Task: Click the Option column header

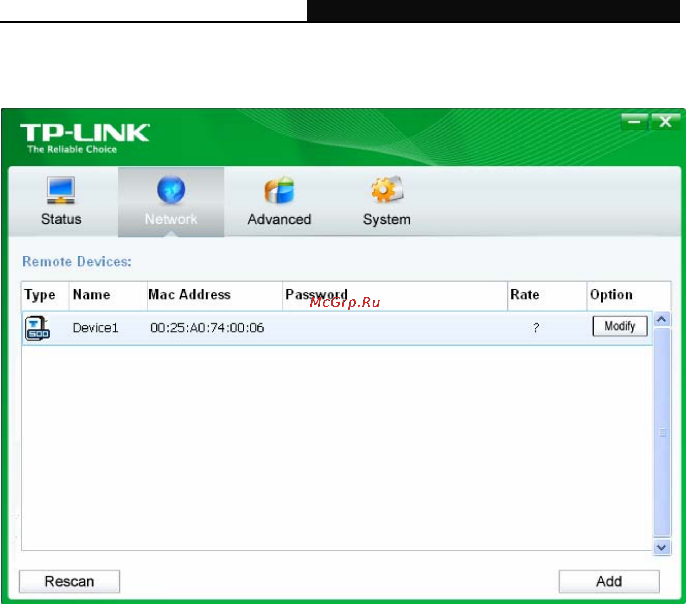Action: (x=629, y=295)
